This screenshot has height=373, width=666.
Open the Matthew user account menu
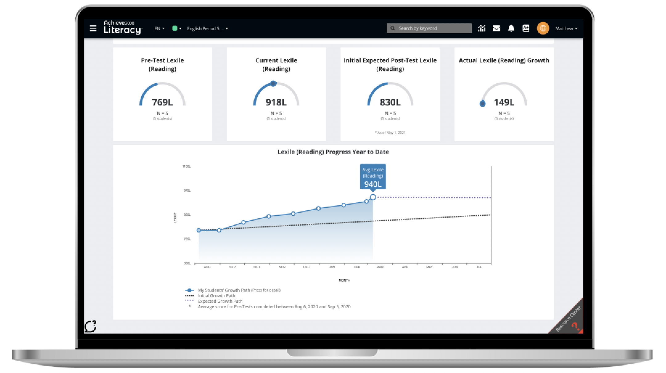pos(566,28)
